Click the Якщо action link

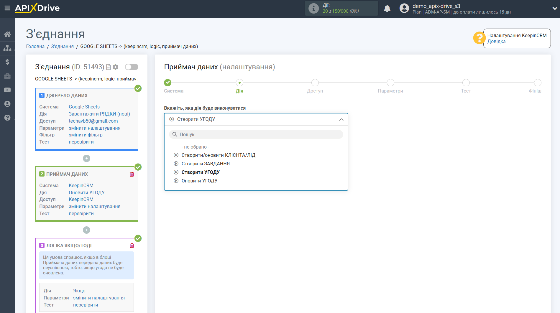point(79,291)
